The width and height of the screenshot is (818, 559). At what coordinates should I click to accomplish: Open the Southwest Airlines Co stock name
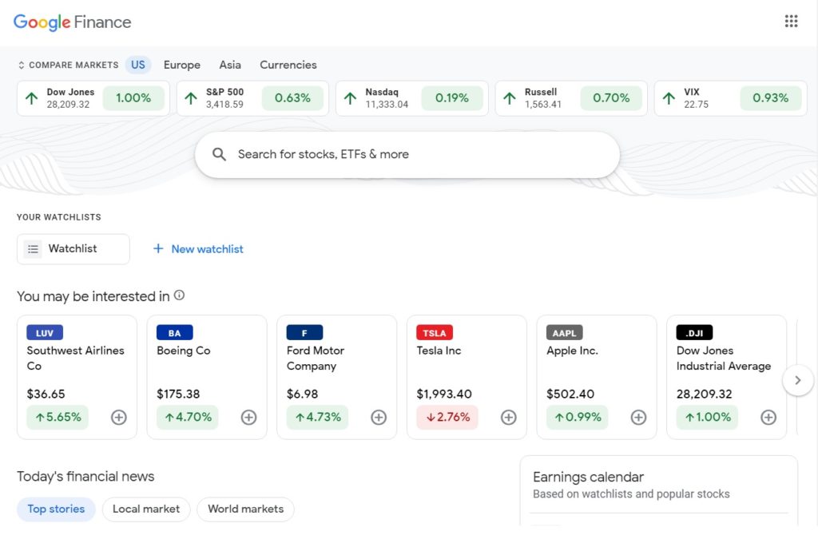click(76, 358)
